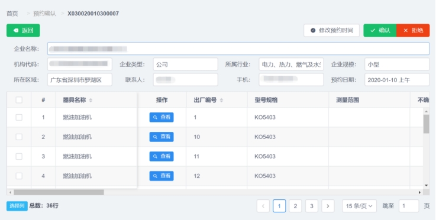The width and height of the screenshot is (436, 220).
Task: Click the 企业类型 field showing 公司
Action: [186, 64]
